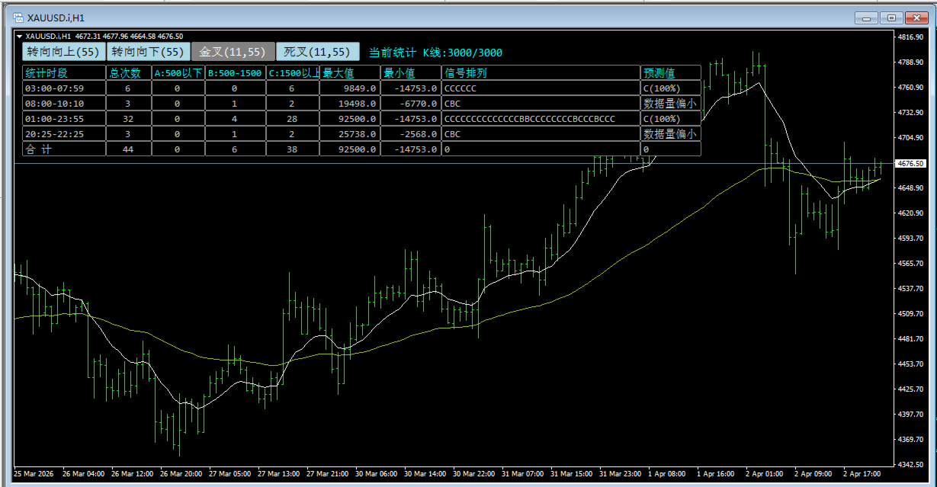Viewport: 937px width, 487px height.
Task: Click the CCCCCC signal sequence cell
Action: [x=541, y=88]
